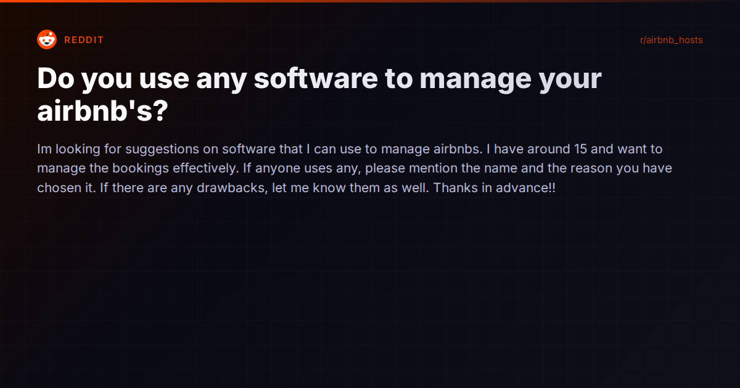Click "please mention the name" phrase

[429, 169]
